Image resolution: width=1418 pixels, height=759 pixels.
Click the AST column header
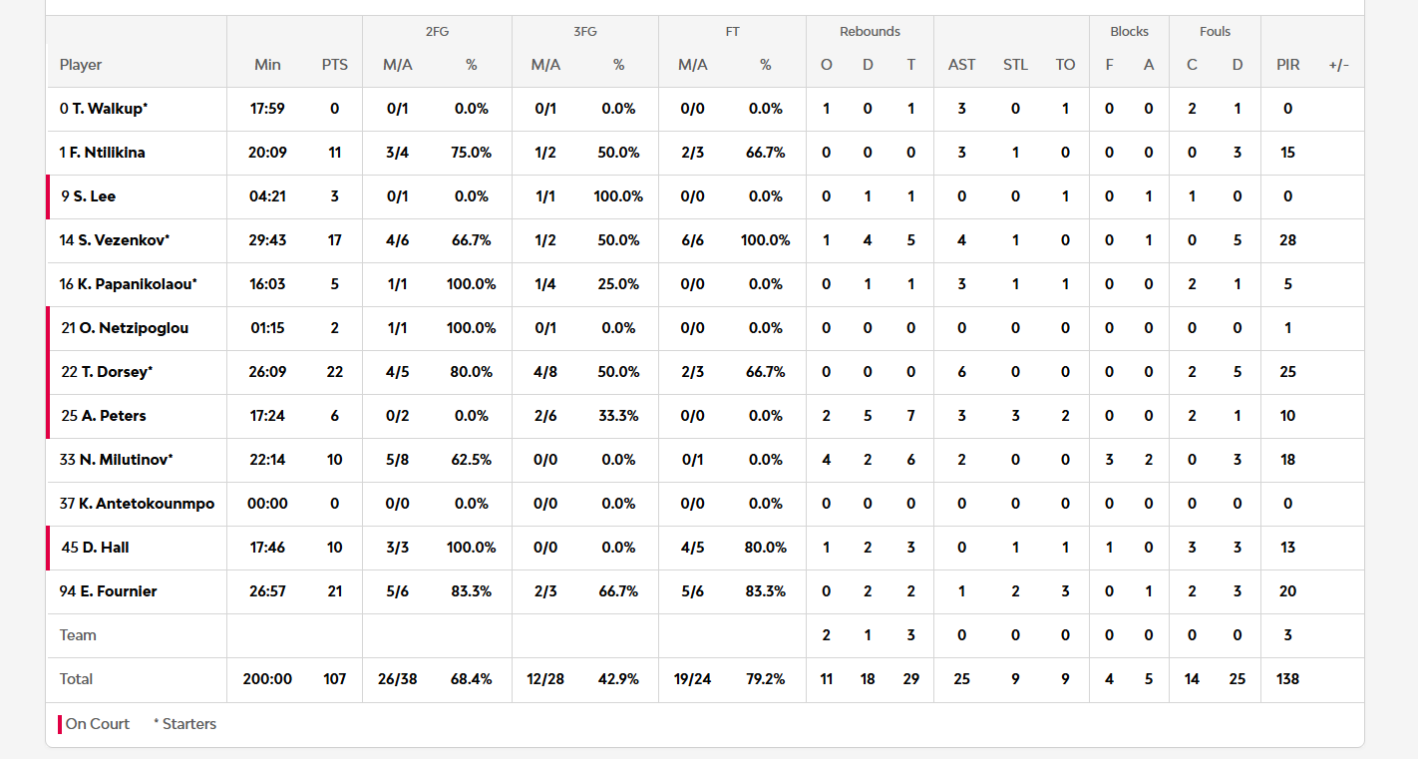[961, 65]
